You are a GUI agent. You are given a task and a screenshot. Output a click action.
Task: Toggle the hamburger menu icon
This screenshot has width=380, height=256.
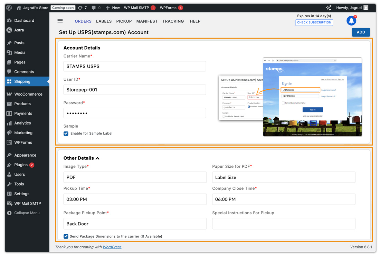point(60,21)
